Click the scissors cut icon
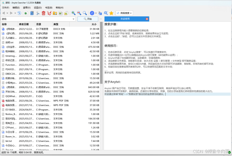 click(38, 13)
